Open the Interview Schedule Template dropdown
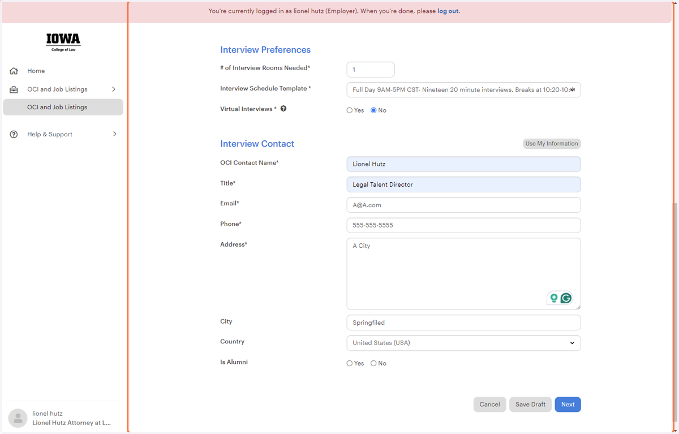 pyautogui.click(x=463, y=89)
